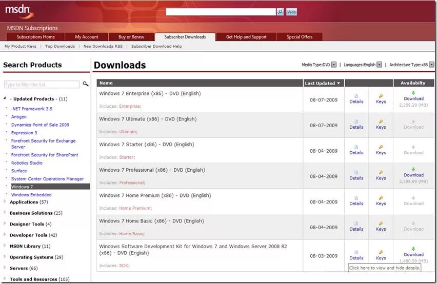Open Get Help and Support tab
This screenshot has height=284, width=437.
coord(246,37)
